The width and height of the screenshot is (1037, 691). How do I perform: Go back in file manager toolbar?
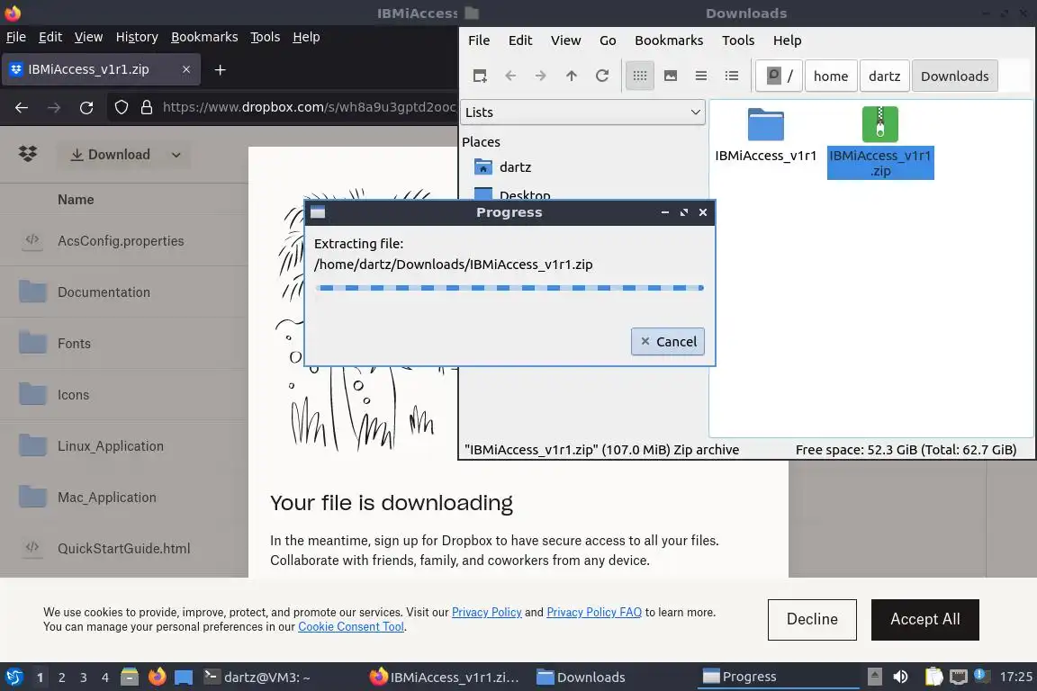pos(510,76)
